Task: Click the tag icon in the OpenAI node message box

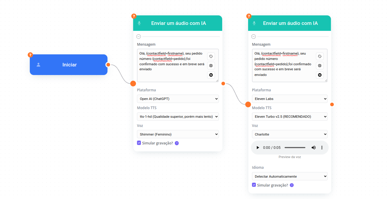Action: (211, 56)
